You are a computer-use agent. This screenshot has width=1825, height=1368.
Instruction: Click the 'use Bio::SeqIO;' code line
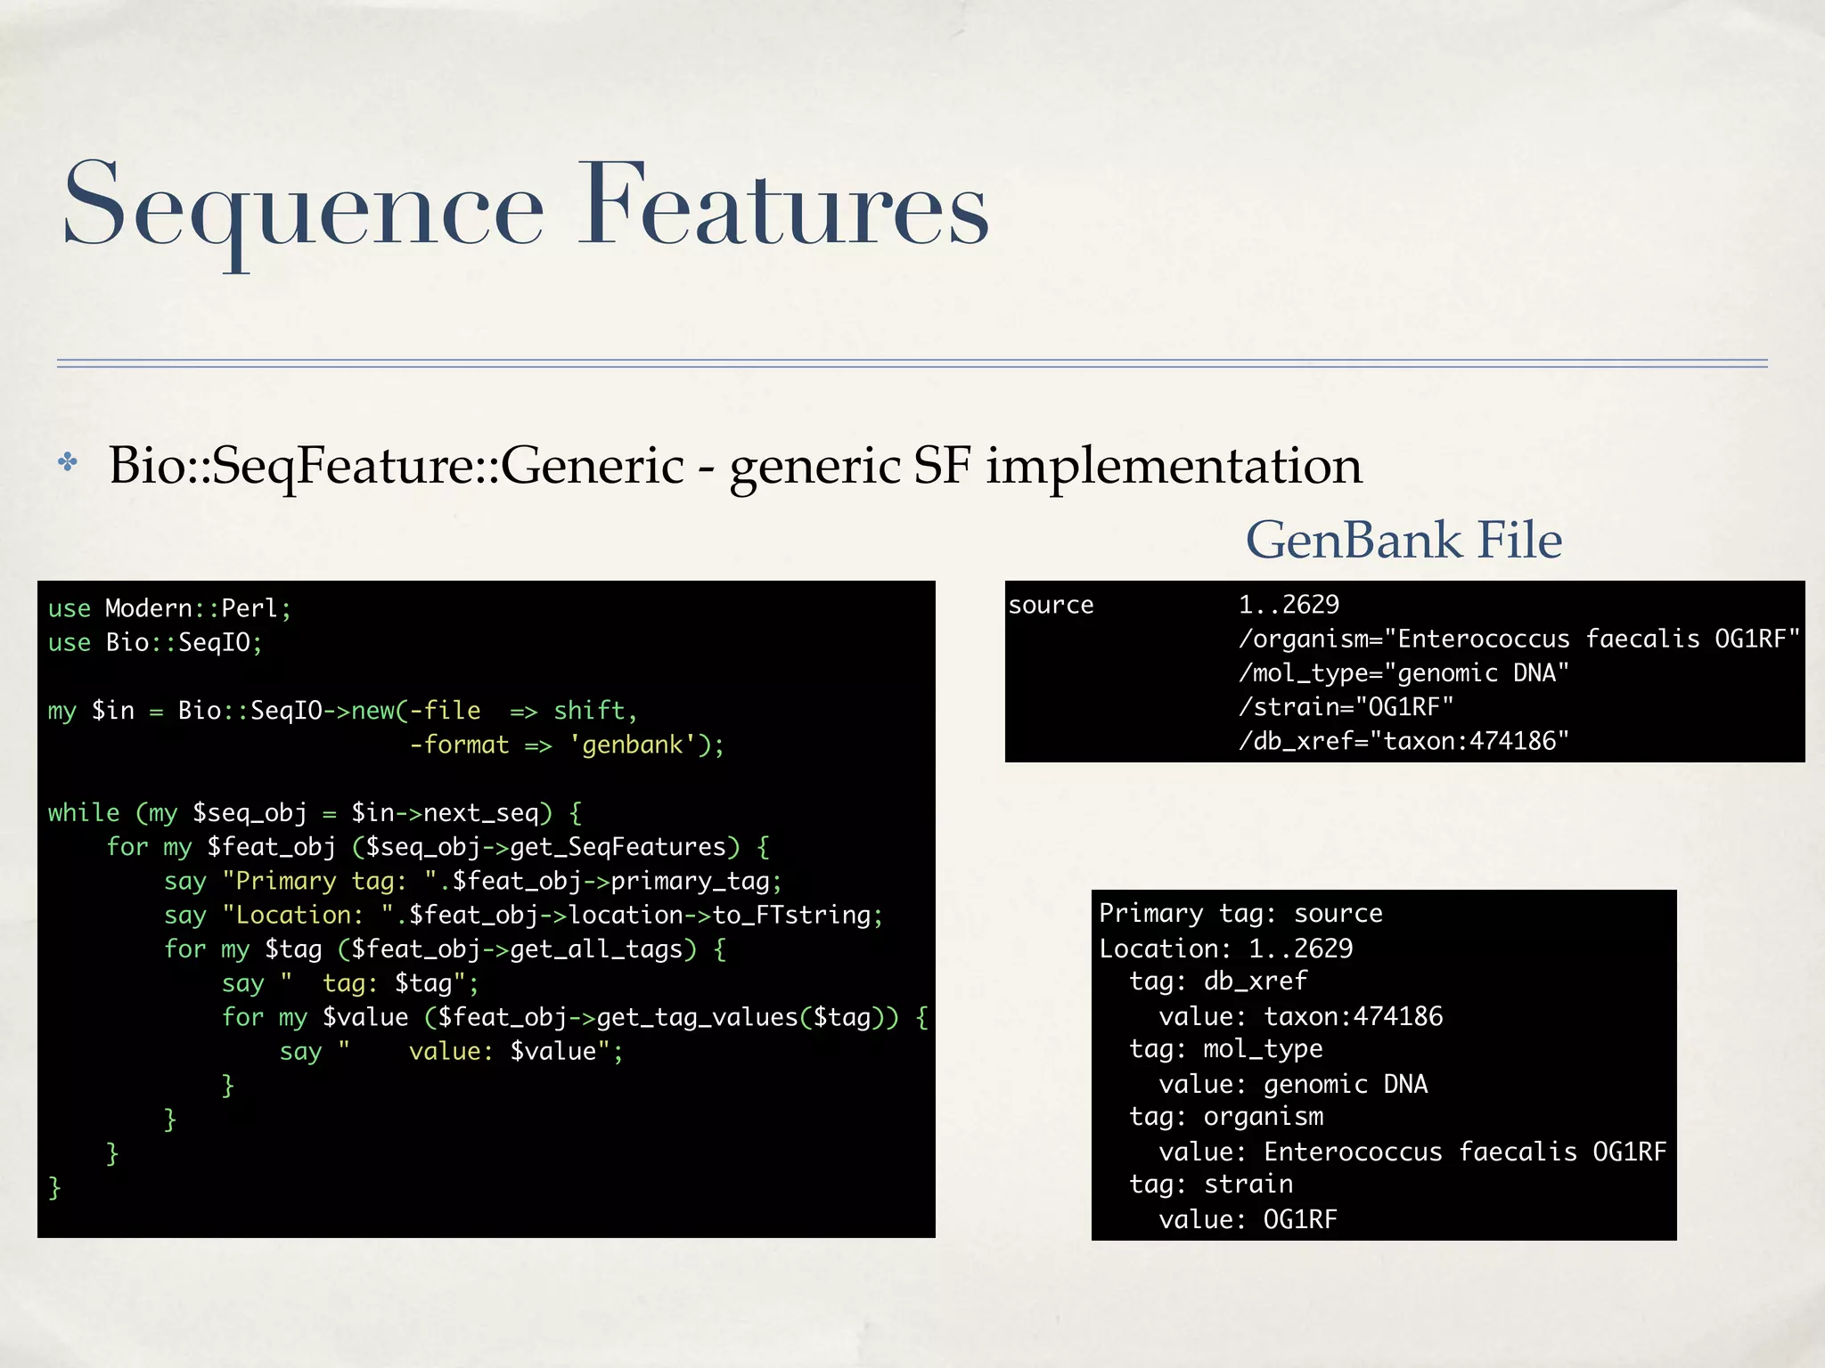click(156, 642)
